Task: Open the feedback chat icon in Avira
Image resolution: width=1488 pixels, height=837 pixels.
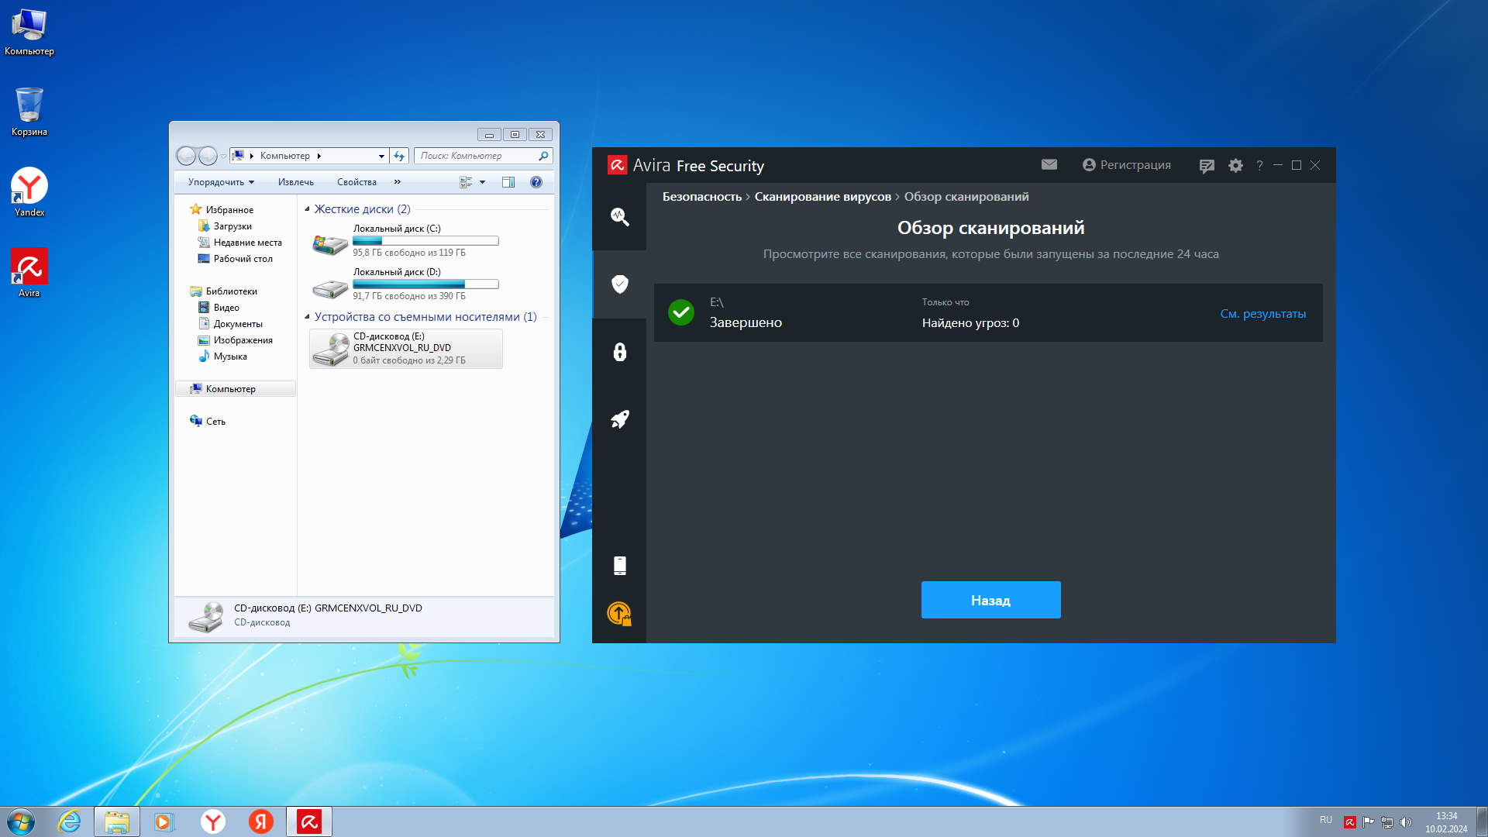Action: coord(1206,165)
